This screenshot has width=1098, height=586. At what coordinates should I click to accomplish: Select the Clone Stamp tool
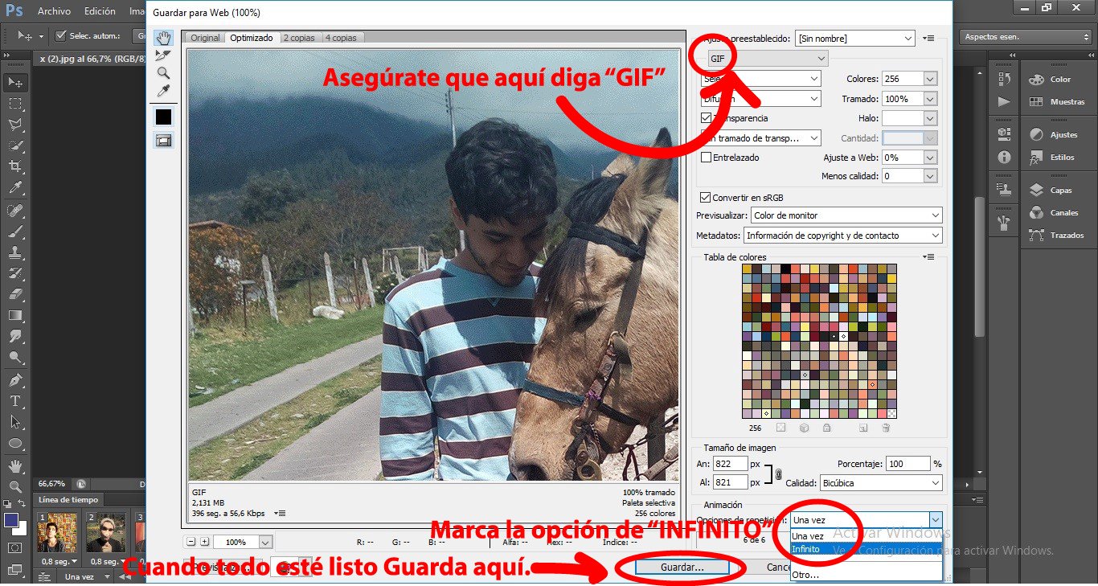(14, 252)
